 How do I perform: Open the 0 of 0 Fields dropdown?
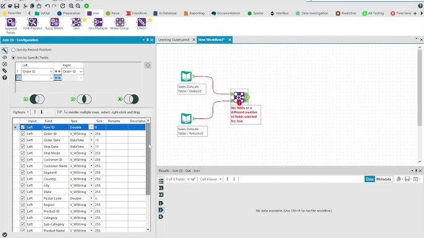click(x=177, y=179)
